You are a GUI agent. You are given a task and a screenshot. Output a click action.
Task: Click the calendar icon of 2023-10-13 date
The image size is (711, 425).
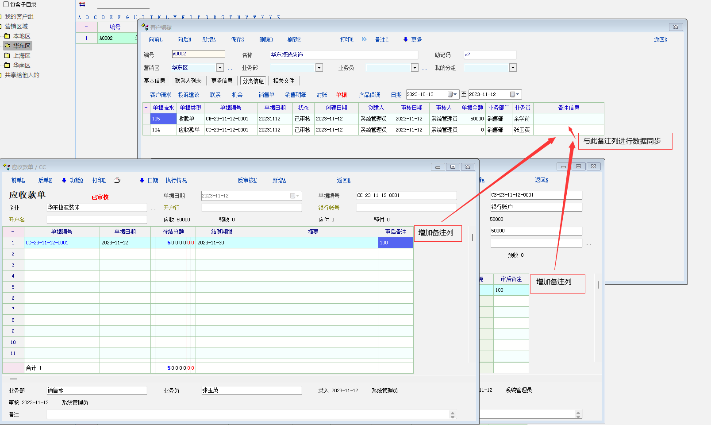(450, 94)
